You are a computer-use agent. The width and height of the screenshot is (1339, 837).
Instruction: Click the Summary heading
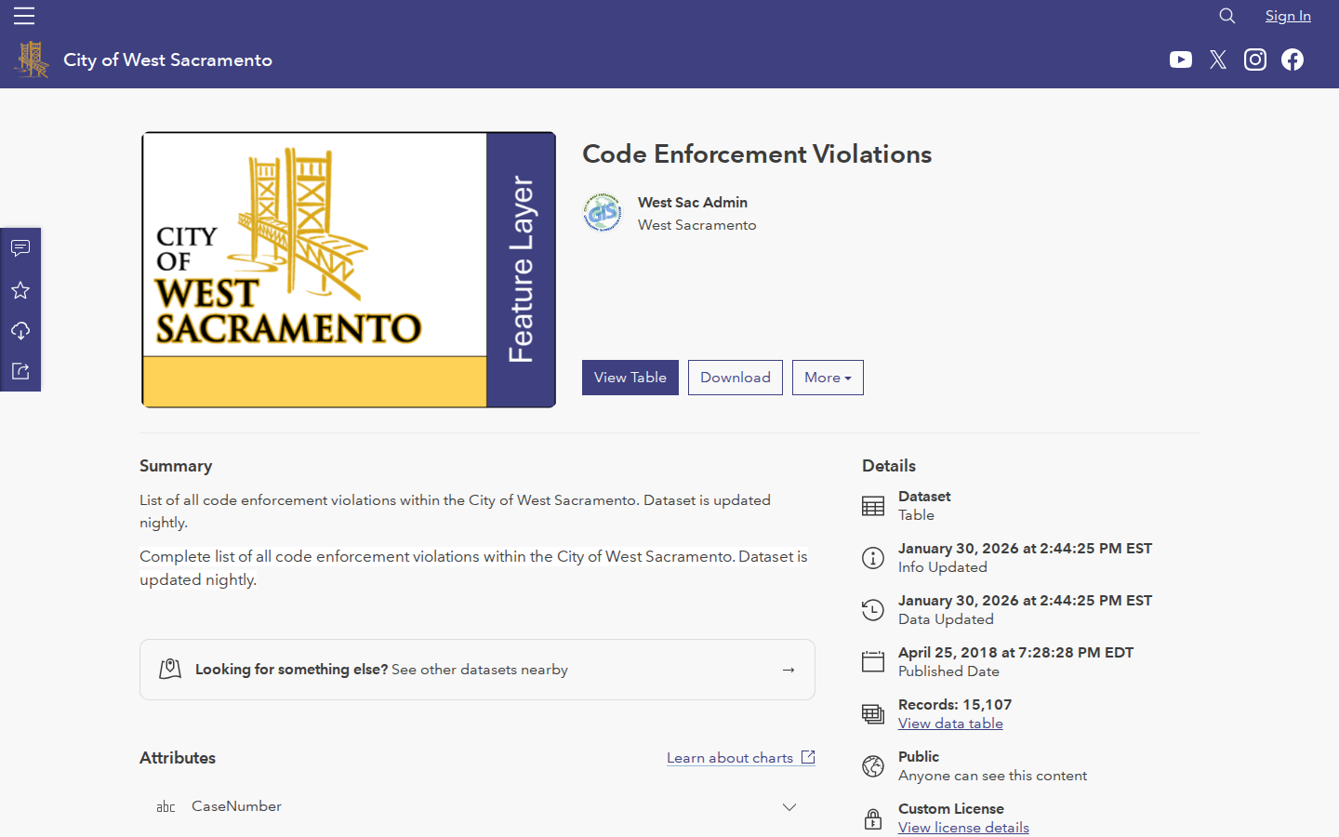point(176,466)
